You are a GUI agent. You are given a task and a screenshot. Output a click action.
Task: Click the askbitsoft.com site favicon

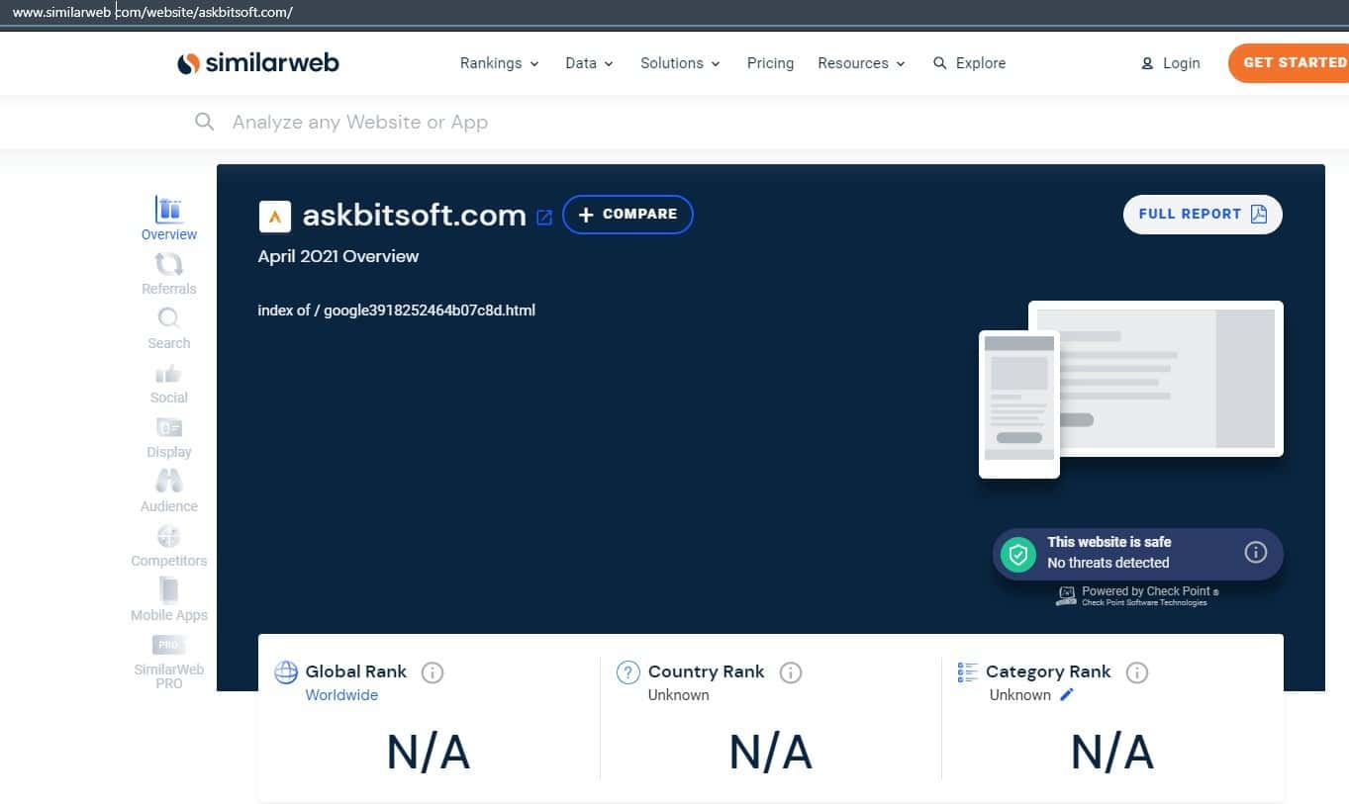point(274,216)
